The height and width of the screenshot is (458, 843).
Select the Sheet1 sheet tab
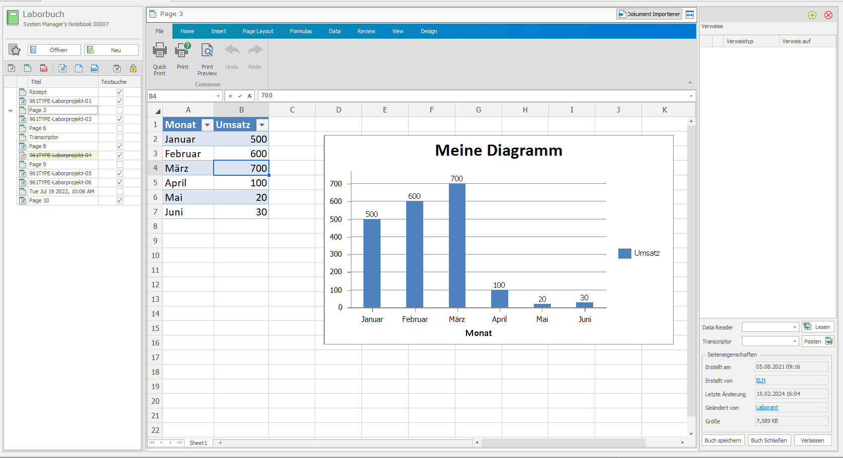pyautogui.click(x=198, y=442)
